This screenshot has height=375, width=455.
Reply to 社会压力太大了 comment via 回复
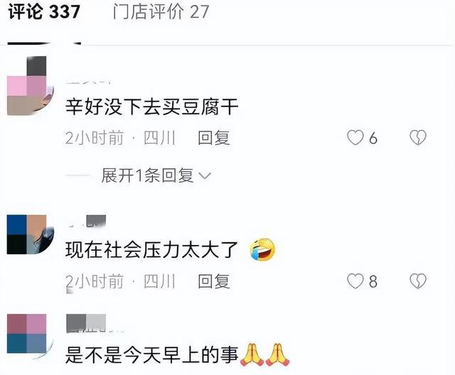[x=214, y=281]
